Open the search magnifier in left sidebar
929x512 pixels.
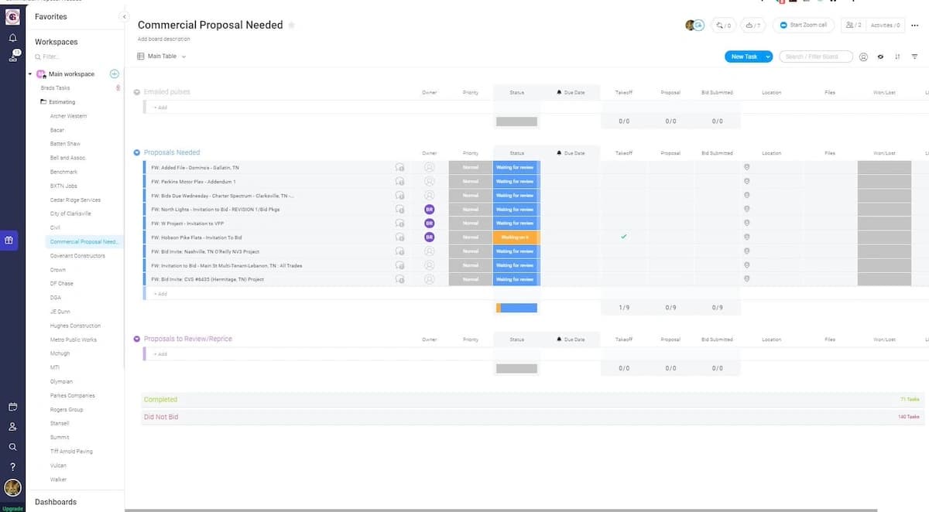point(12,447)
